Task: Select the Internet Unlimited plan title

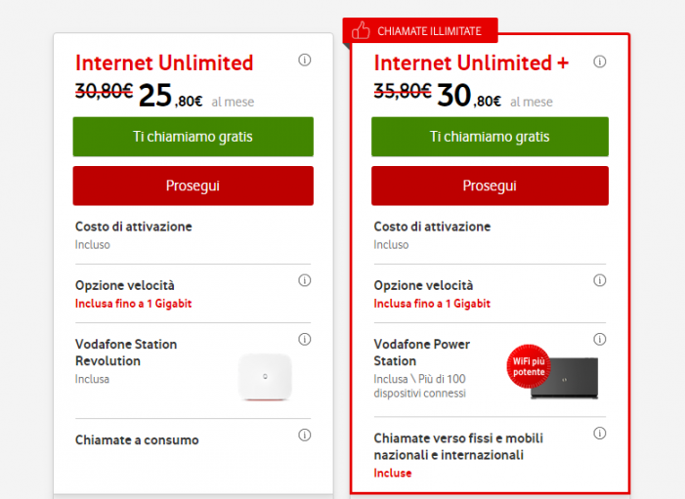Action: tap(164, 62)
